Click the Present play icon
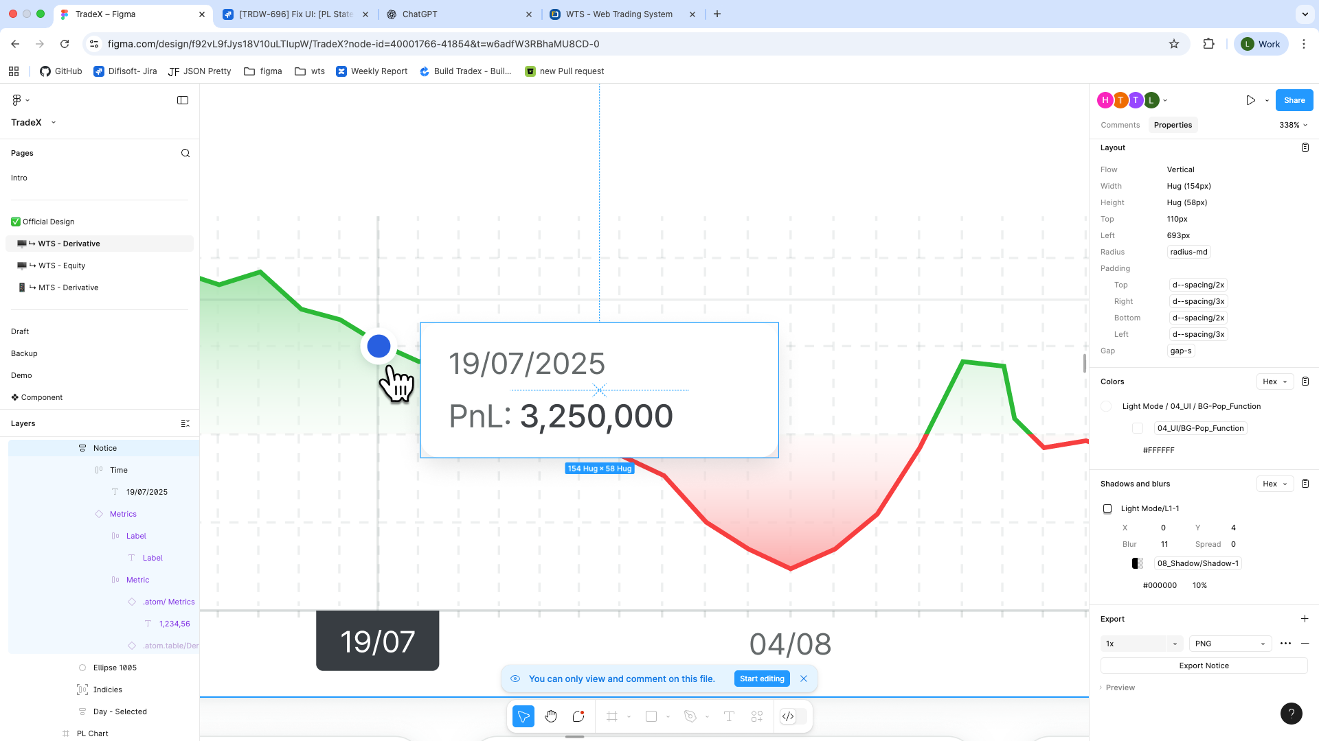The image size is (1319, 741). coord(1250,100)
